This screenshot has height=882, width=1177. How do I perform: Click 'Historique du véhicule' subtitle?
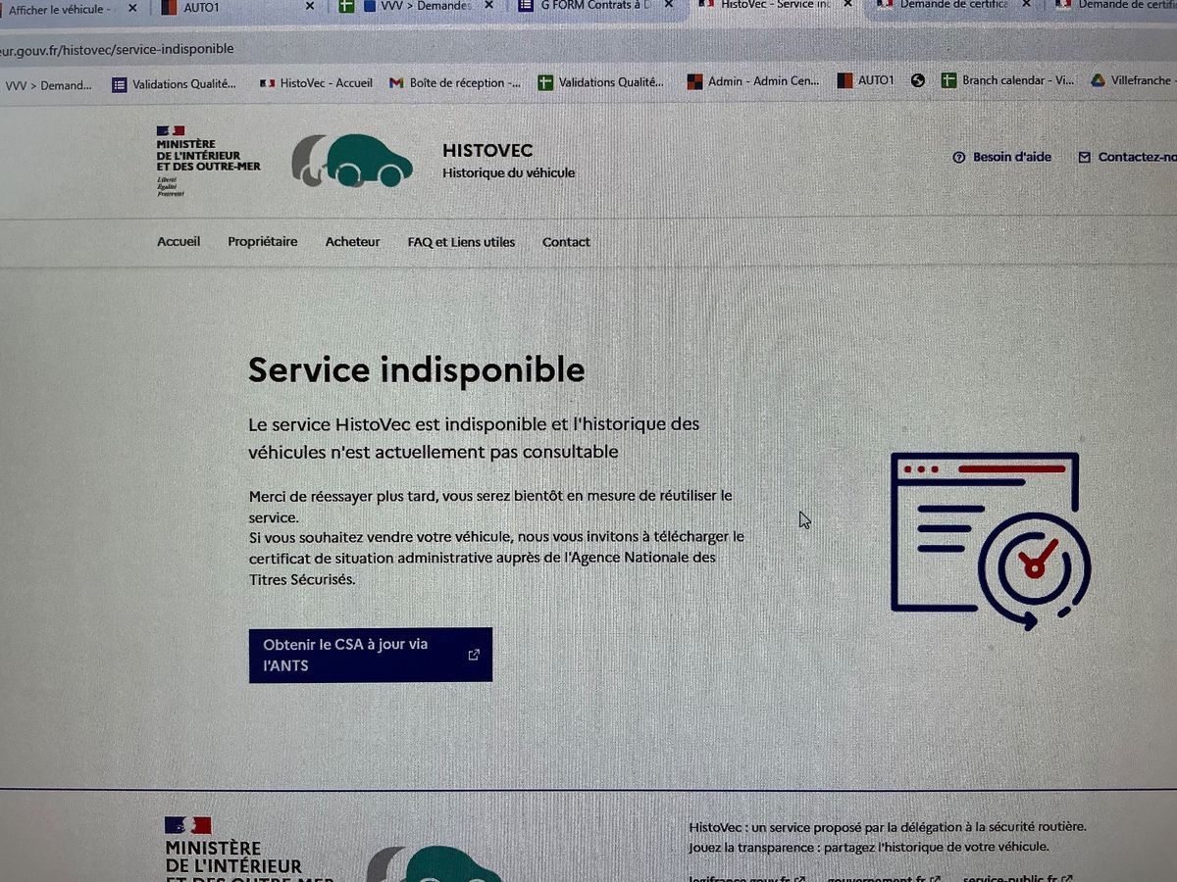coord(508,173)
